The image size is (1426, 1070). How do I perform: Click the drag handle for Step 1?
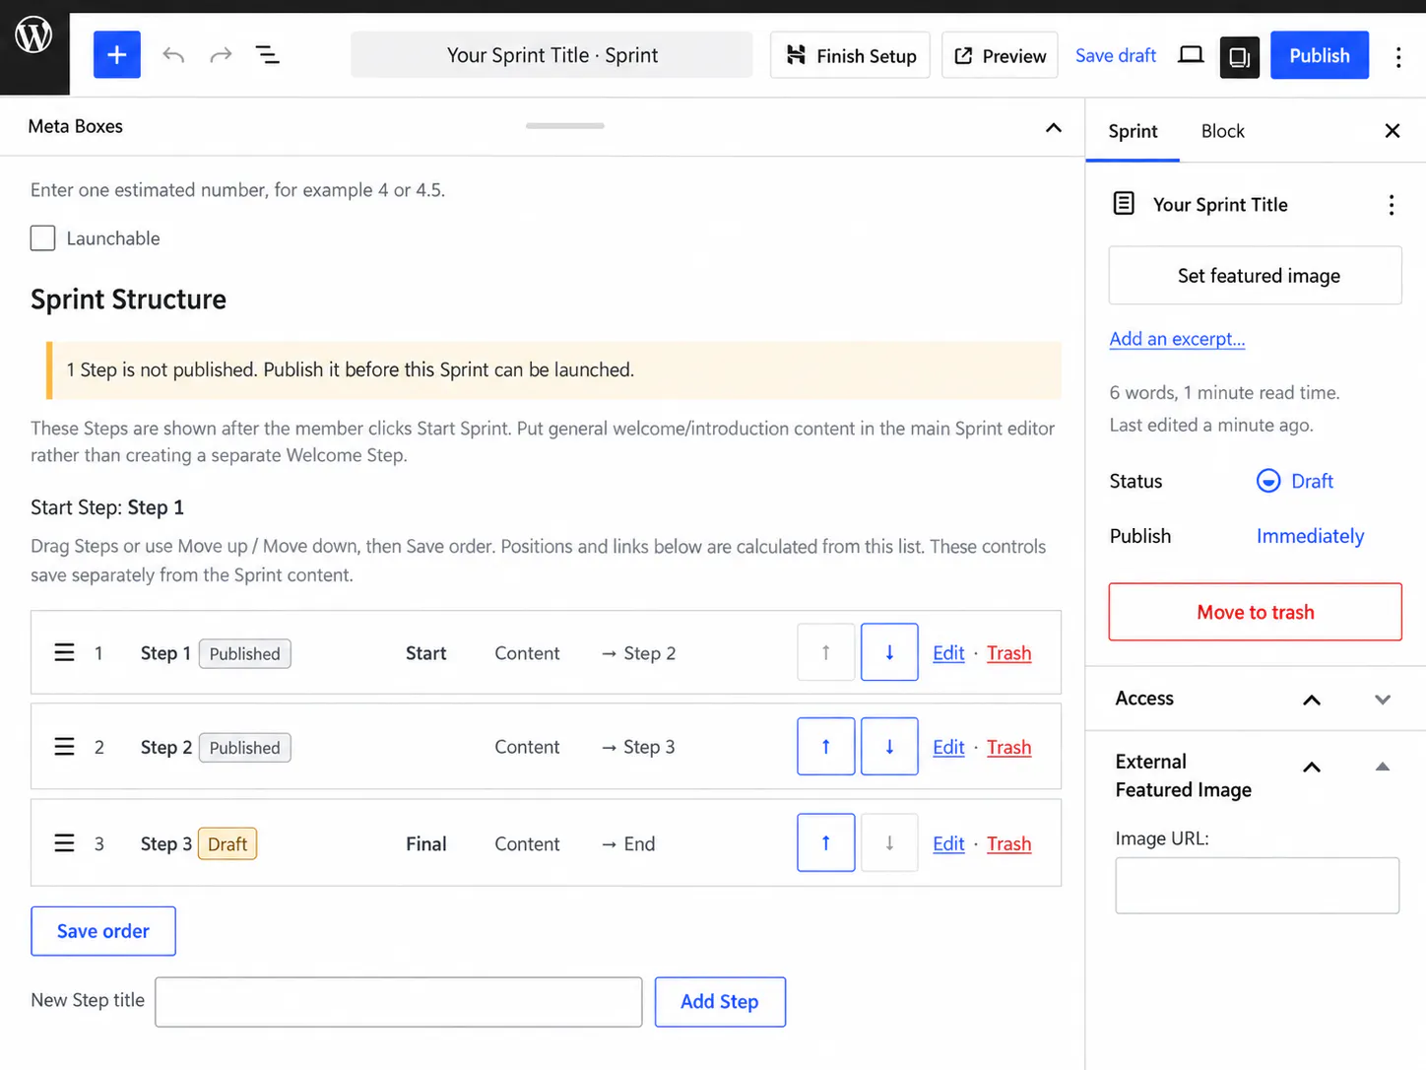[x=64, y=653]
